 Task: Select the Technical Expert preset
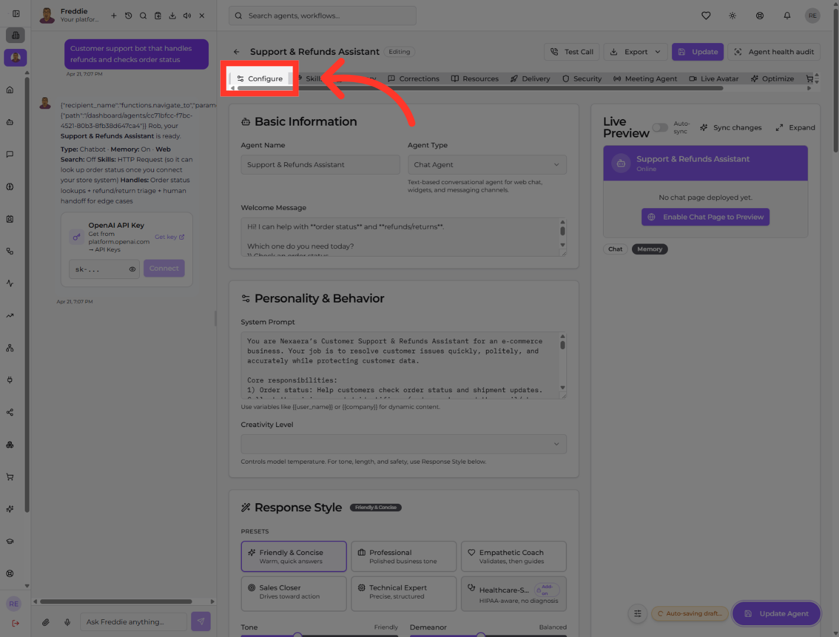point(404,593)
